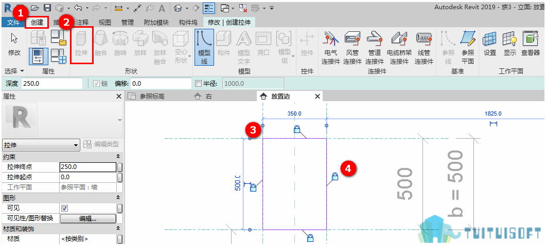Screen dimensions: 546x246
Task: Collapse the 约束 properties section
Action: (x=118, y=157)
